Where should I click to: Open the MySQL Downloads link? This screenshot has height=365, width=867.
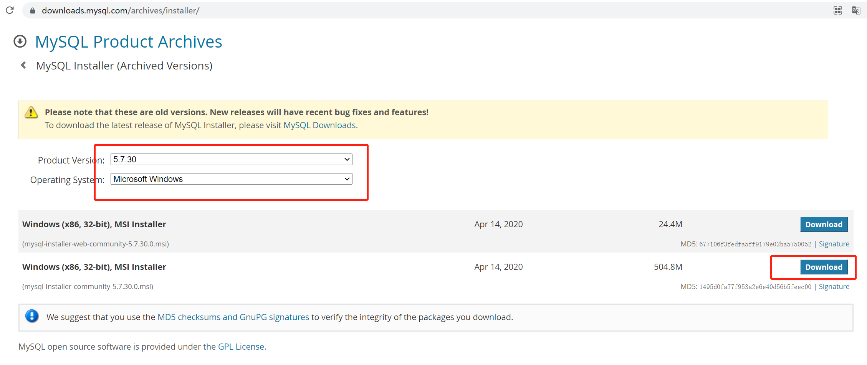(x=319, y=125)
